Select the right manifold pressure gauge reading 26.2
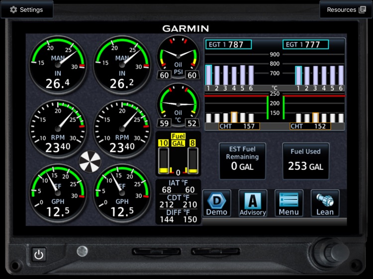The height and width of the screenshot is (279, 373). [x=122, y=65]
